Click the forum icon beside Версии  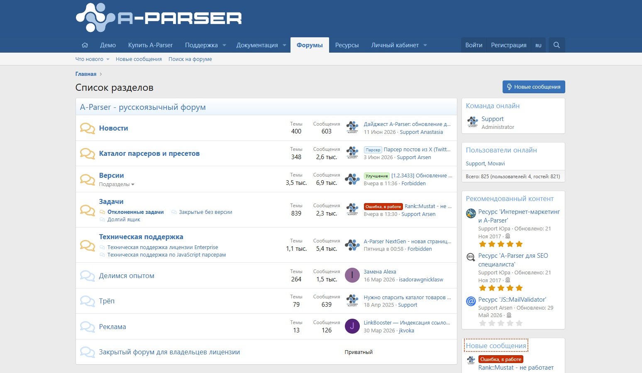(87, 179)
